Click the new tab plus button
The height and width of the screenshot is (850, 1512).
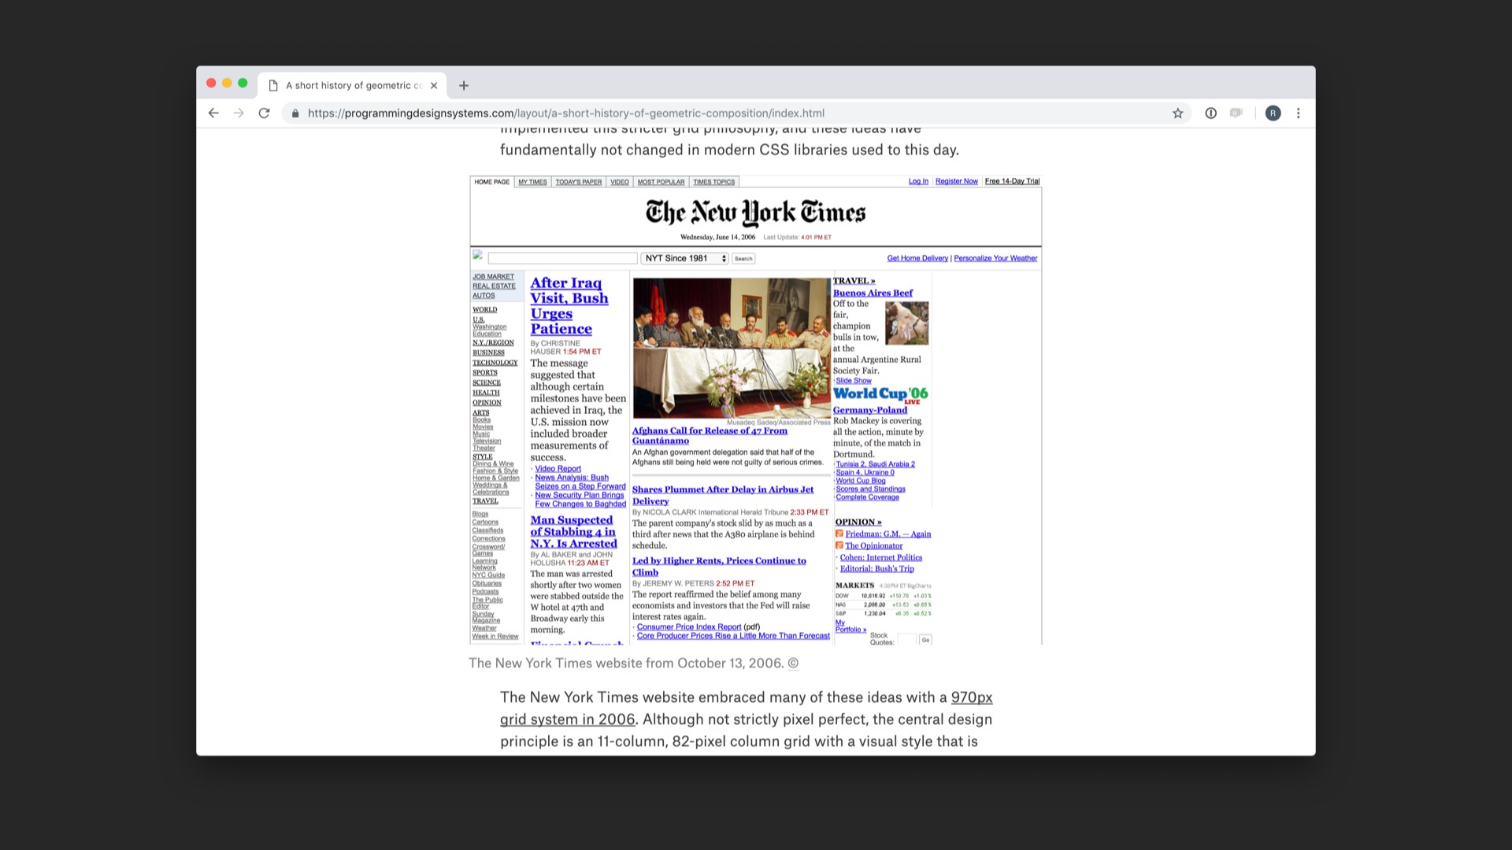[x=464, y=85]
